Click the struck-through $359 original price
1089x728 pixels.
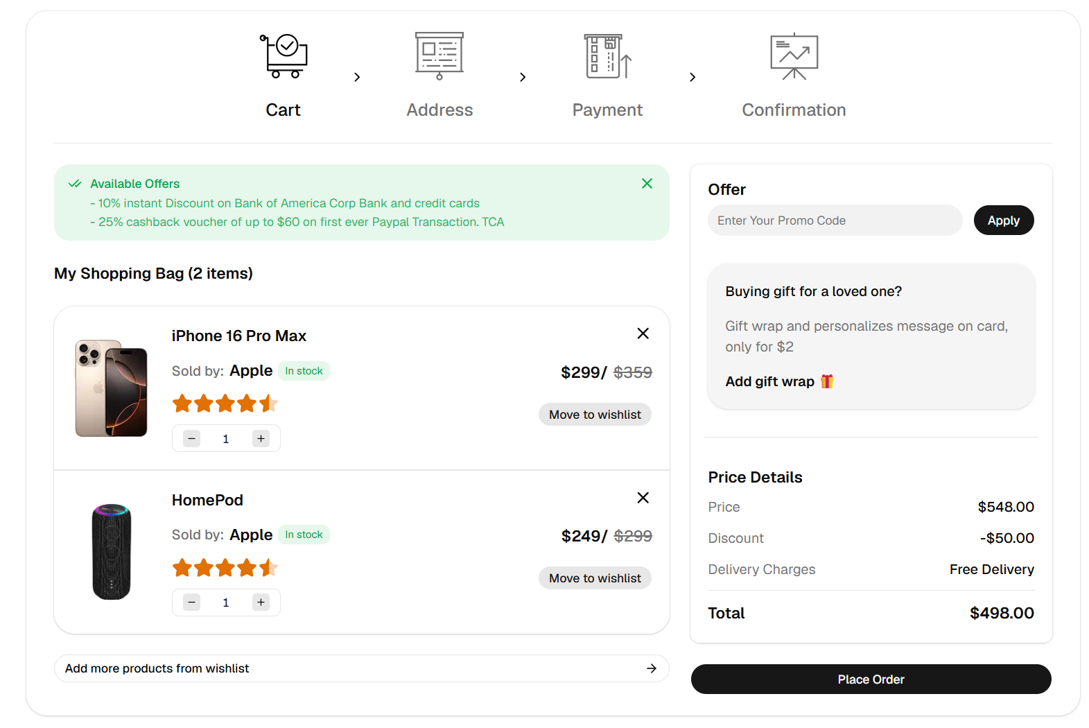click(633, 372)
